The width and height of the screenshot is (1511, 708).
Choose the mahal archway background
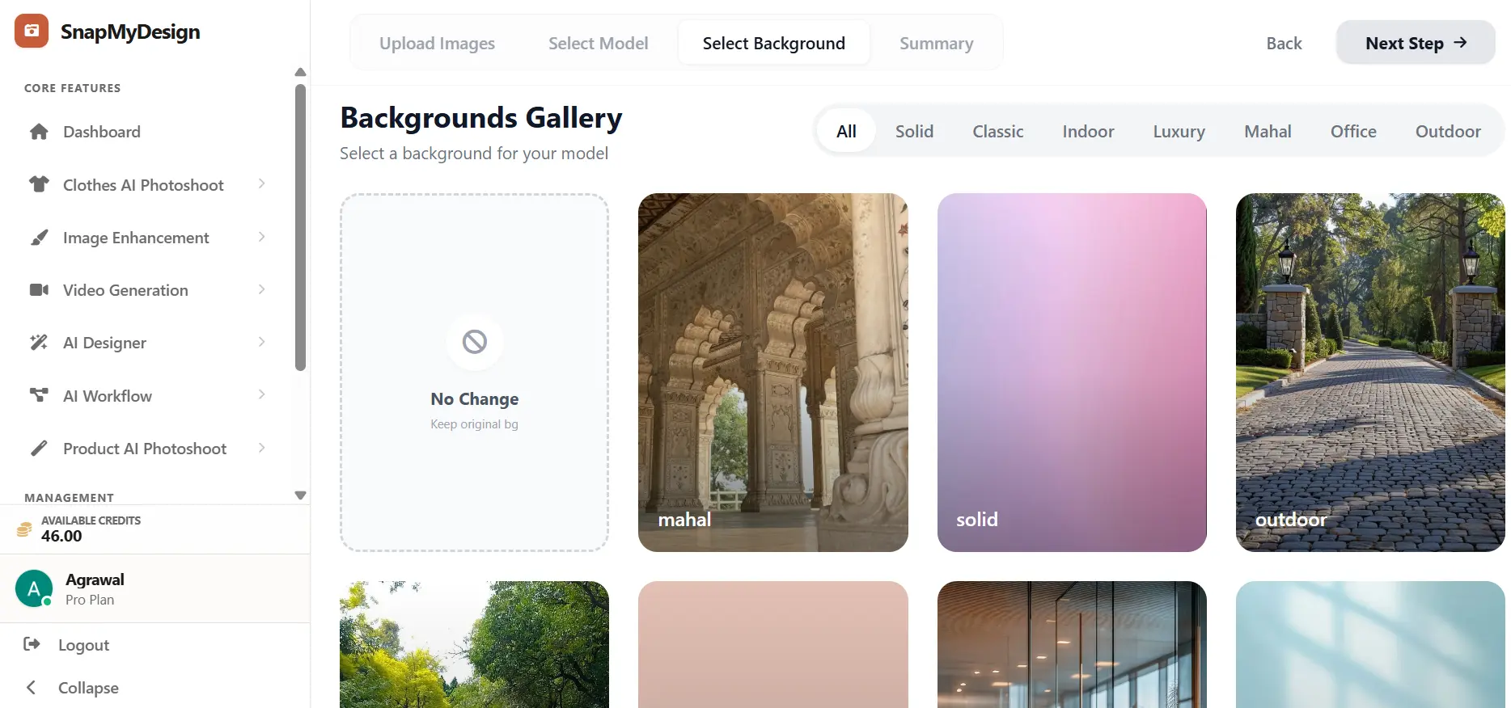tap(773, 373)
